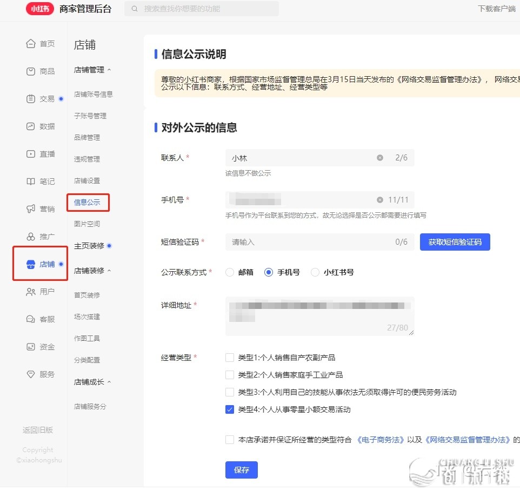Click the 保存 button
This screenshot has height=491, width=520.
click(241, 470)
